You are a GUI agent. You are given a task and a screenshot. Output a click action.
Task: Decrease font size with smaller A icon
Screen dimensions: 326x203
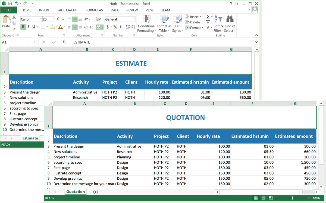tap(63, 19)
